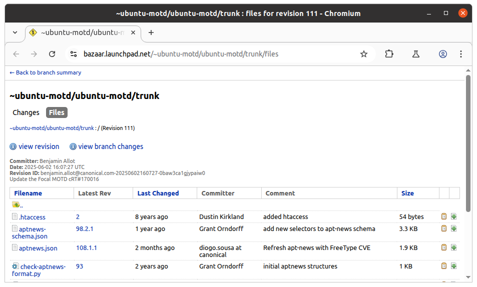The image size is (477, 287).
Task: Go back to branch summary link
Action: [x=45, y=72]
